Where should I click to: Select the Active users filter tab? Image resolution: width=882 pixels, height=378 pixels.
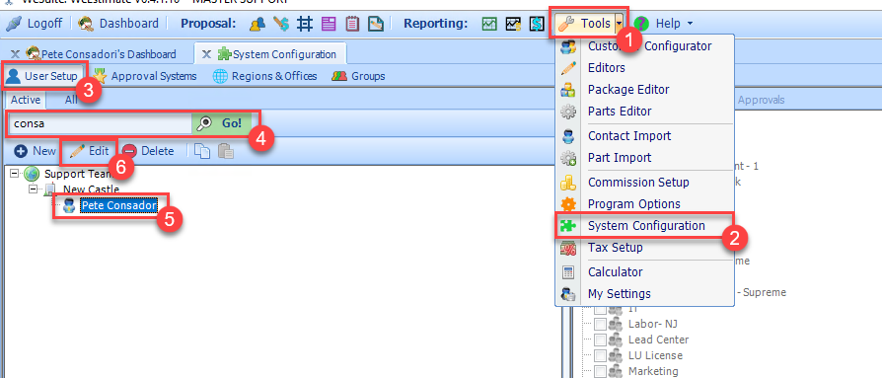[26, 100]
